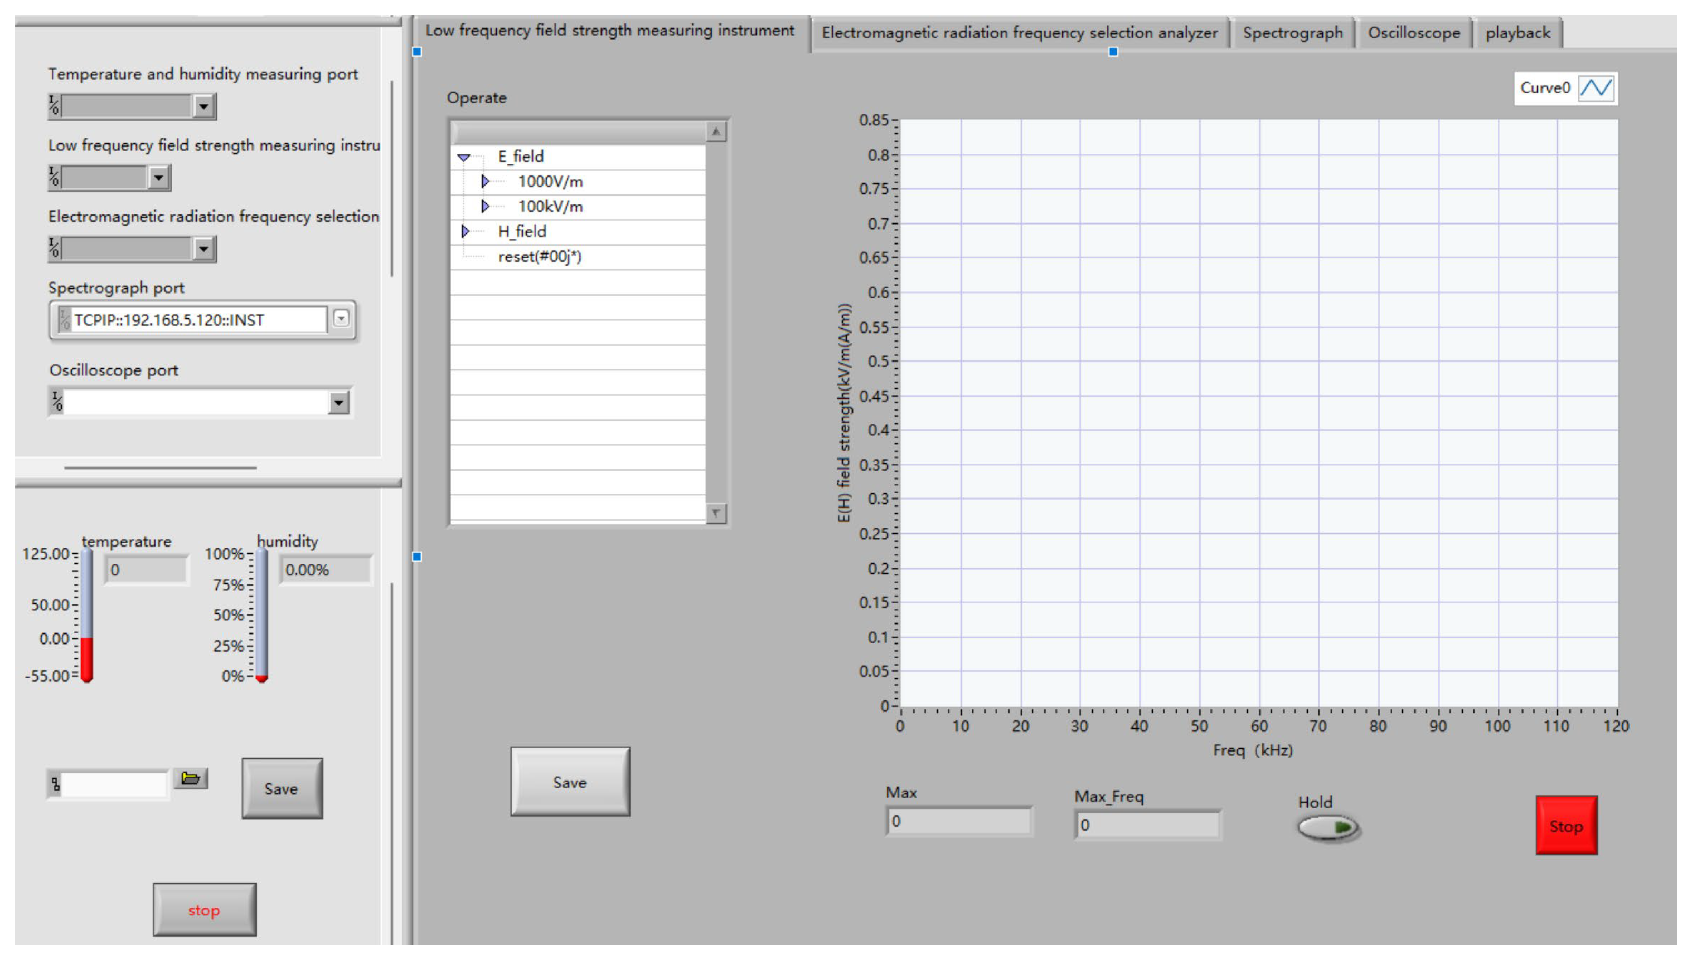Expand the 1000V/m tree item

pyautogui.click(x=486, y=181)
